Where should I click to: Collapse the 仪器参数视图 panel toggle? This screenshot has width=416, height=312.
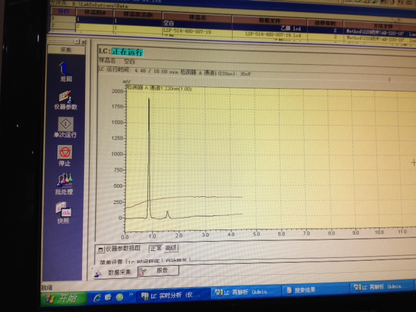point(101,250)
